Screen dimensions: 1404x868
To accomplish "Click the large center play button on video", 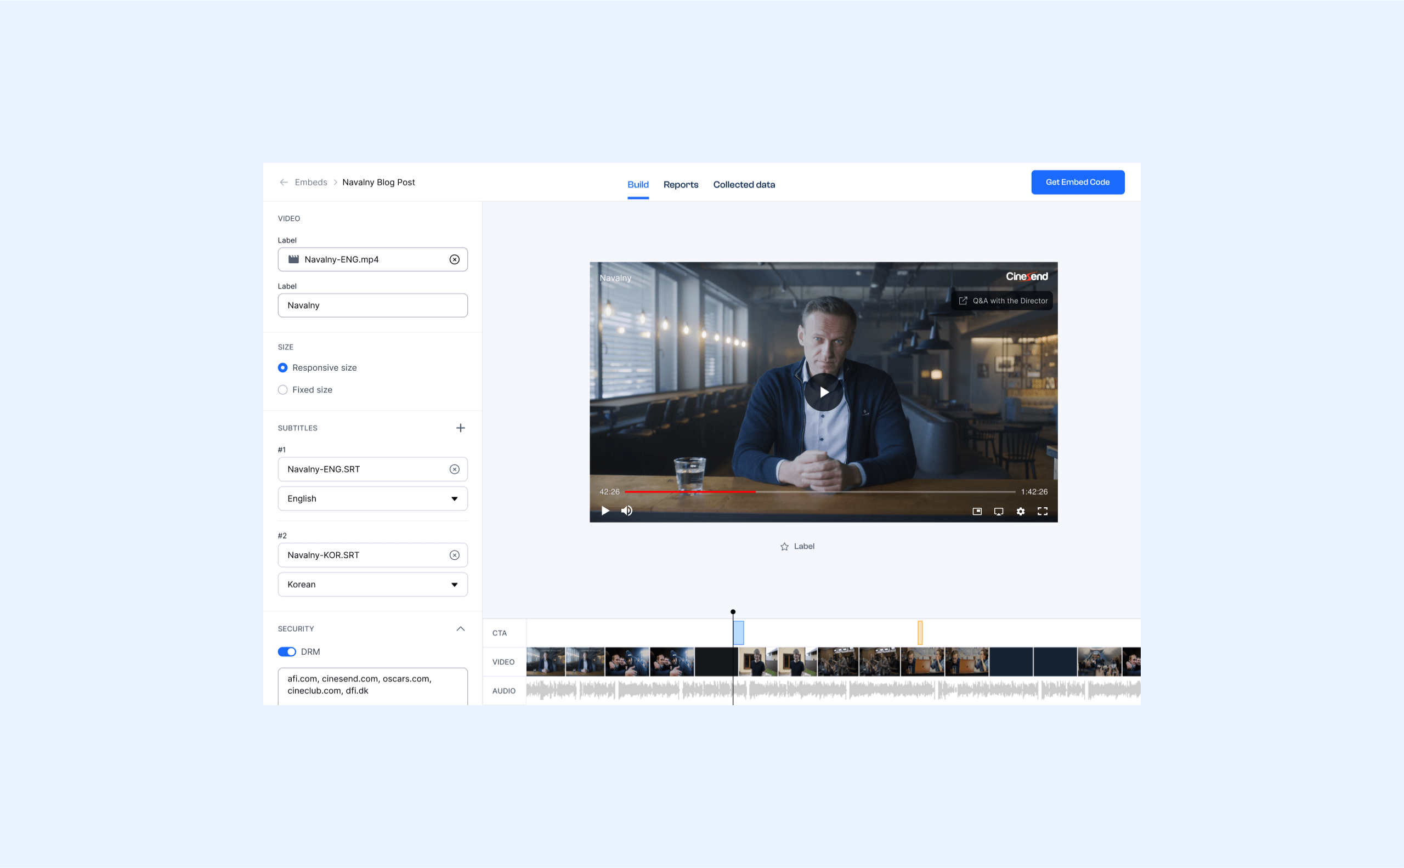I will click(x=823, y=392).
